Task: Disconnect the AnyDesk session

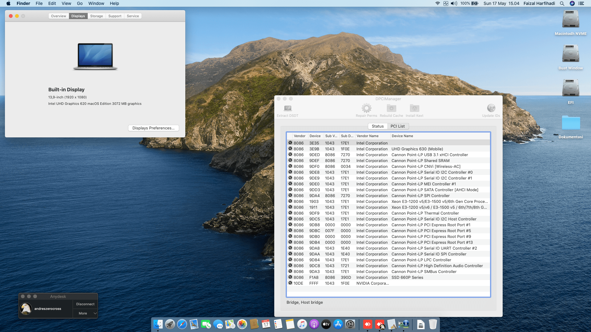Action: pyautogui.click(x=85, y=304)
